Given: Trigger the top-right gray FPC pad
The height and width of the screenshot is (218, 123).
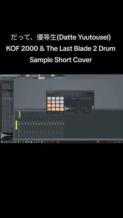Looking at the screenshot, I should click(62, 98).
